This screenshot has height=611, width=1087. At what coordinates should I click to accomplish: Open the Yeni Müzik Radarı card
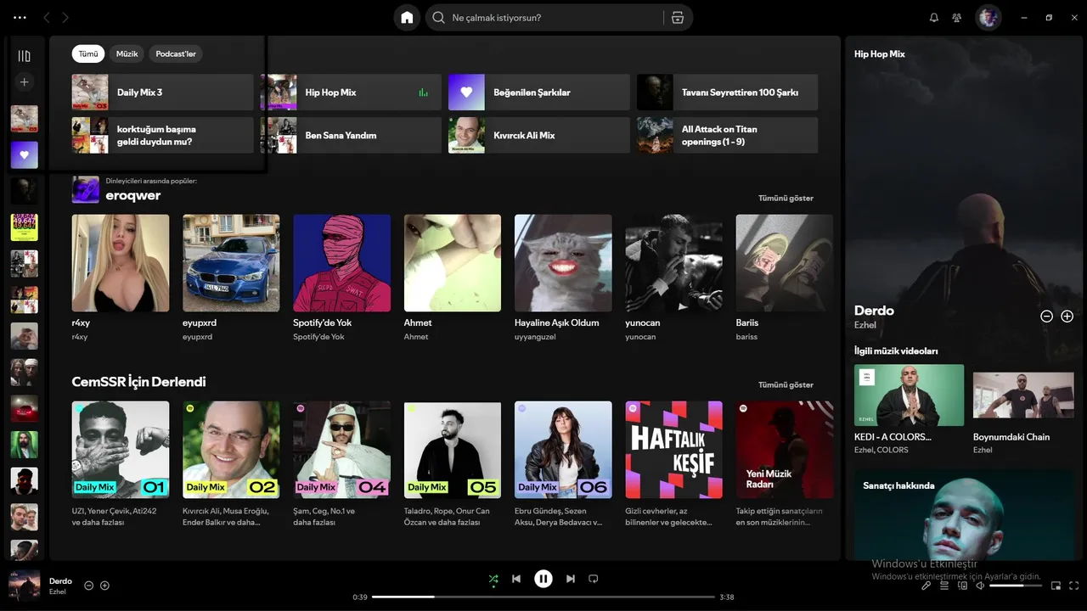[785, 464]
